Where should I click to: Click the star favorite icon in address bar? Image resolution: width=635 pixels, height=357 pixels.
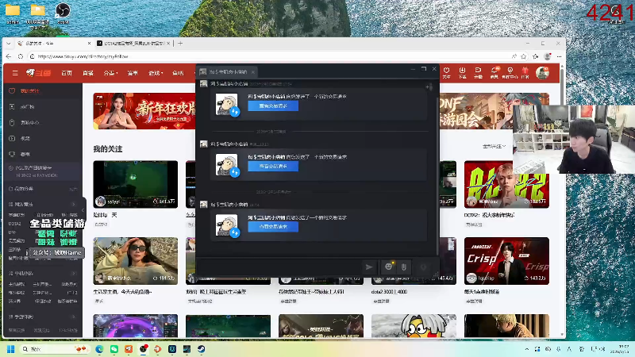[x=524, y=56]
